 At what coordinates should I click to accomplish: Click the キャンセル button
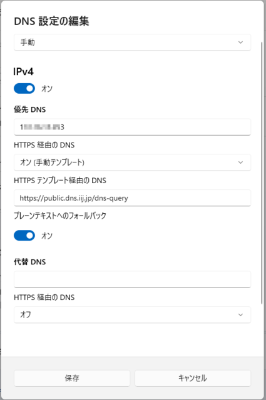tap(193, 378)
